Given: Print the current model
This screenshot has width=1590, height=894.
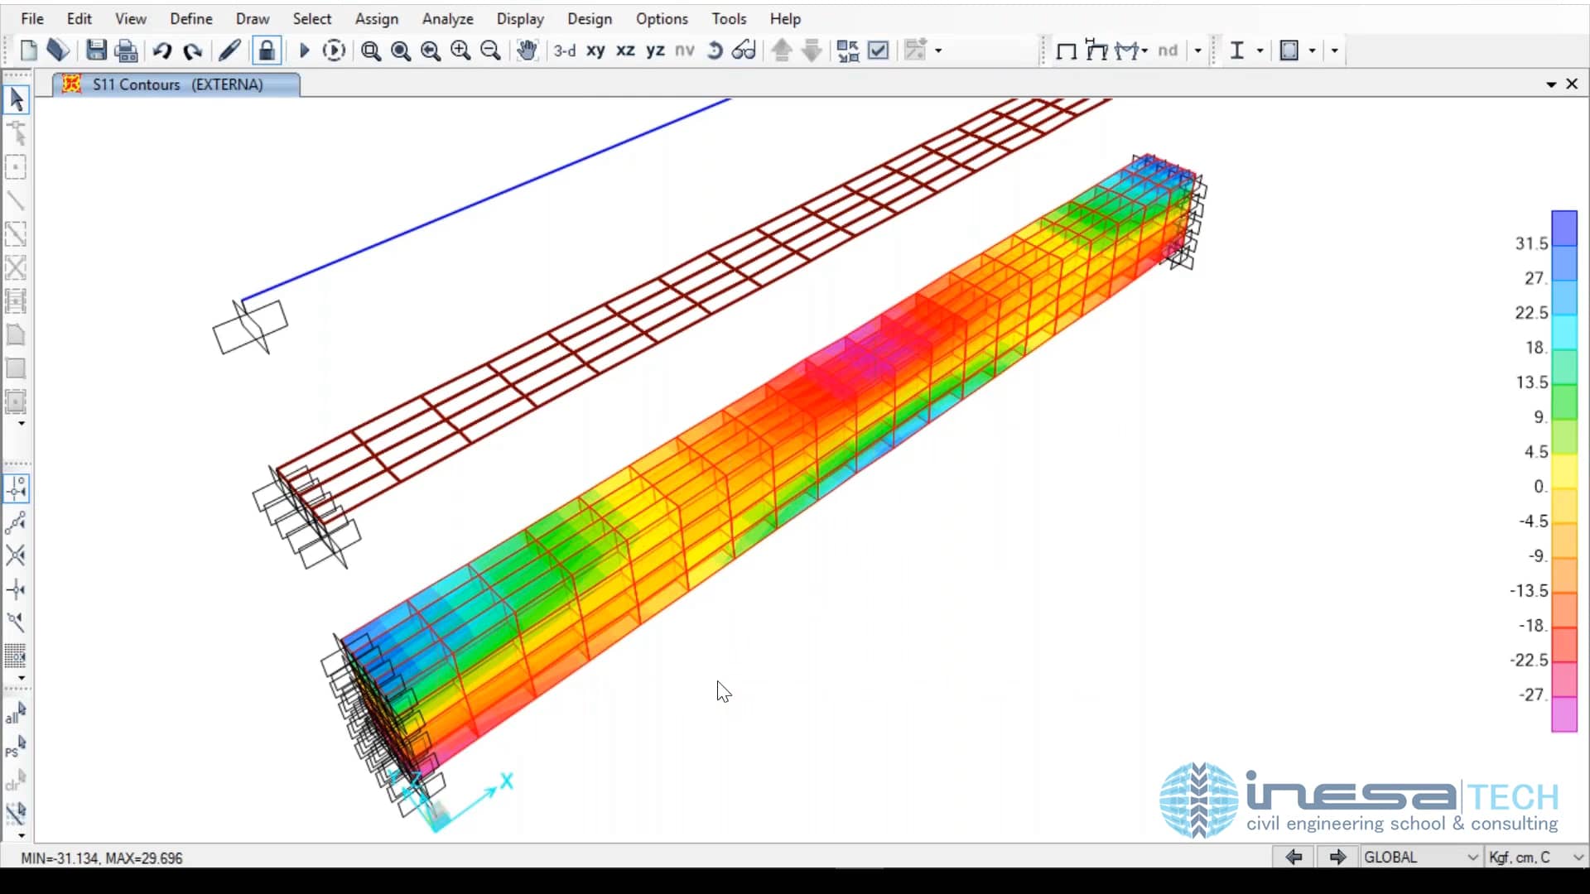Looking at the screenshot, I should point(126,50).
